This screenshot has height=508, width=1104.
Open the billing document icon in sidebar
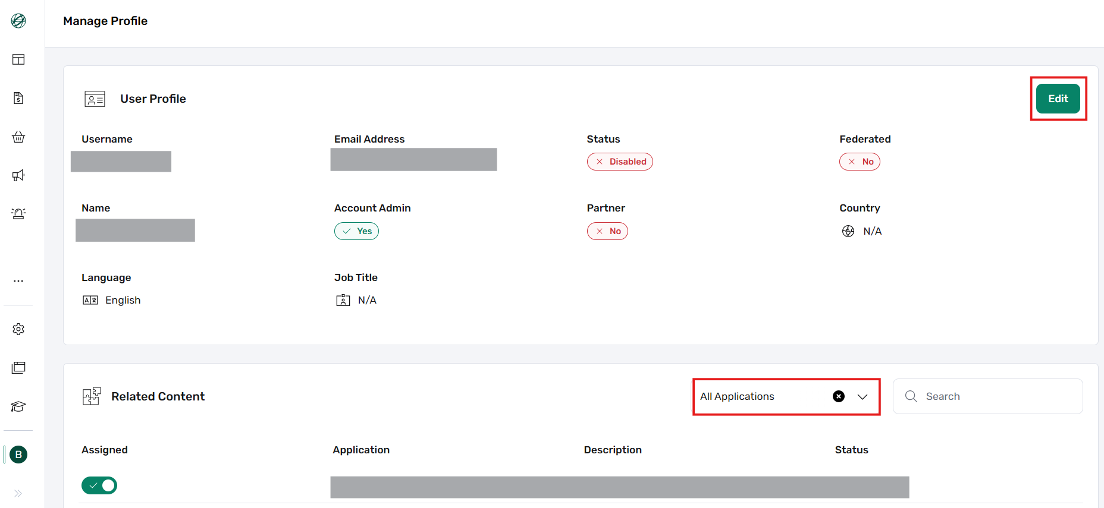tap(18, 98)
